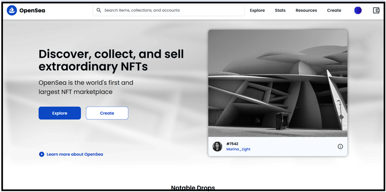Viewport: 386px width, 192px height.
Task: Open the Resources menu
Action: coord(306,10)
